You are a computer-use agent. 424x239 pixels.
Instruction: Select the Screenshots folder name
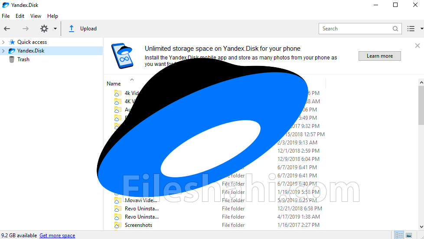pos(138,225)
